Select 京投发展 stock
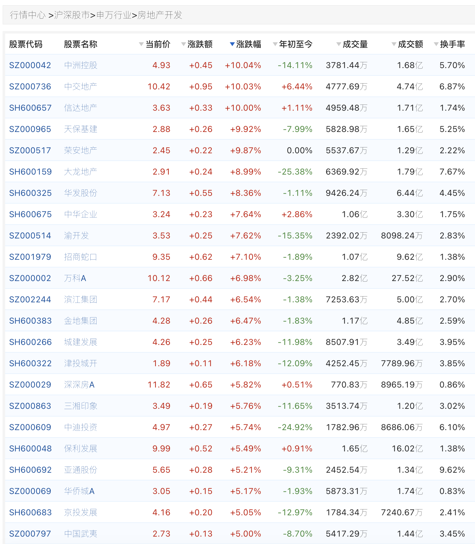Viewport: 475px width, 544px height. [81, 512]
